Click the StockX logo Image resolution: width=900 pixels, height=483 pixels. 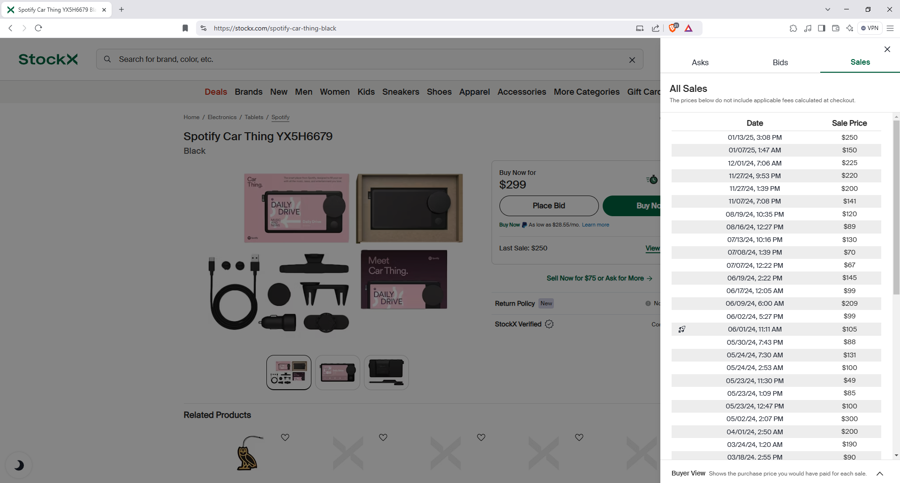click(x=48, y=59)
